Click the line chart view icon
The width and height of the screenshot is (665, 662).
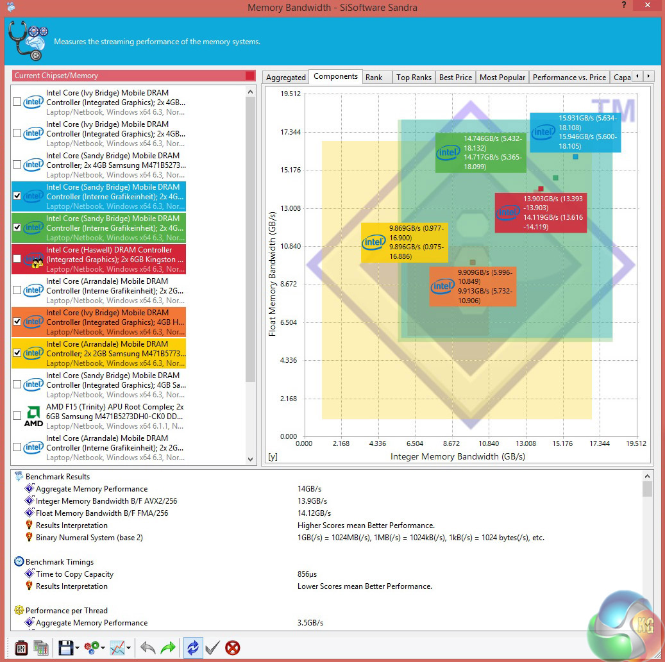[x=117, y=648]
